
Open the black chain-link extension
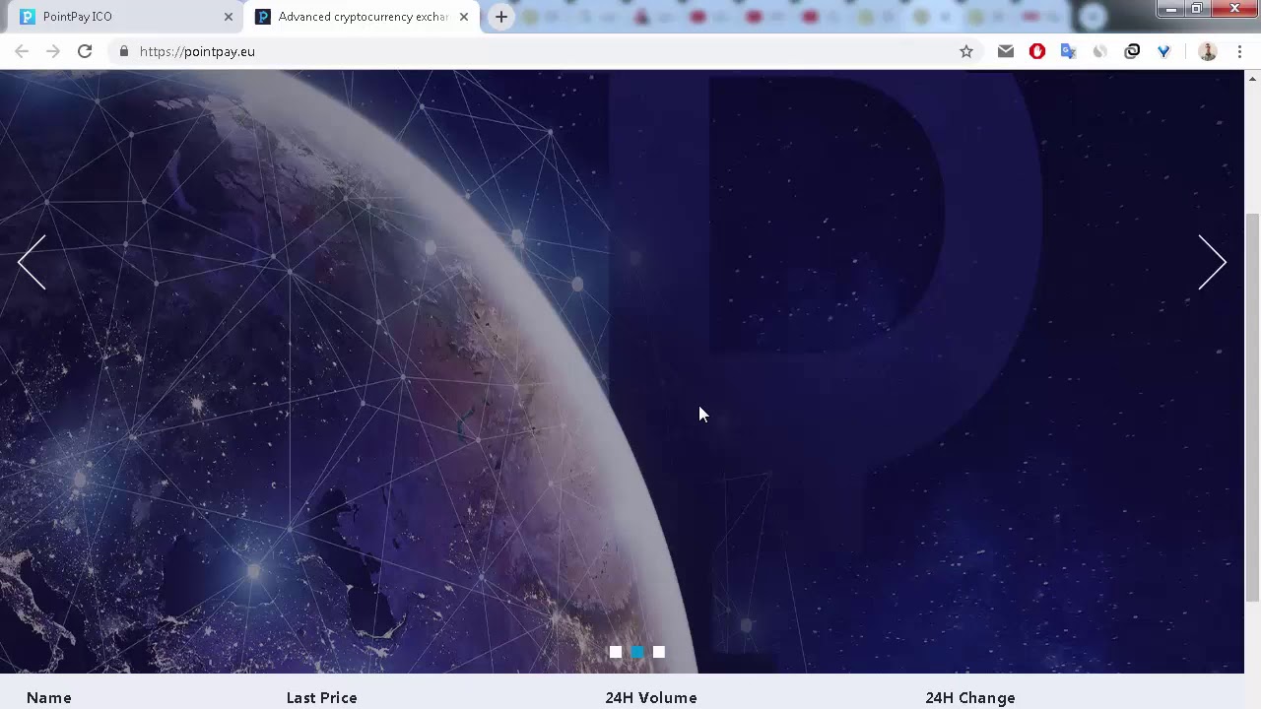(x=1132, y=51)
